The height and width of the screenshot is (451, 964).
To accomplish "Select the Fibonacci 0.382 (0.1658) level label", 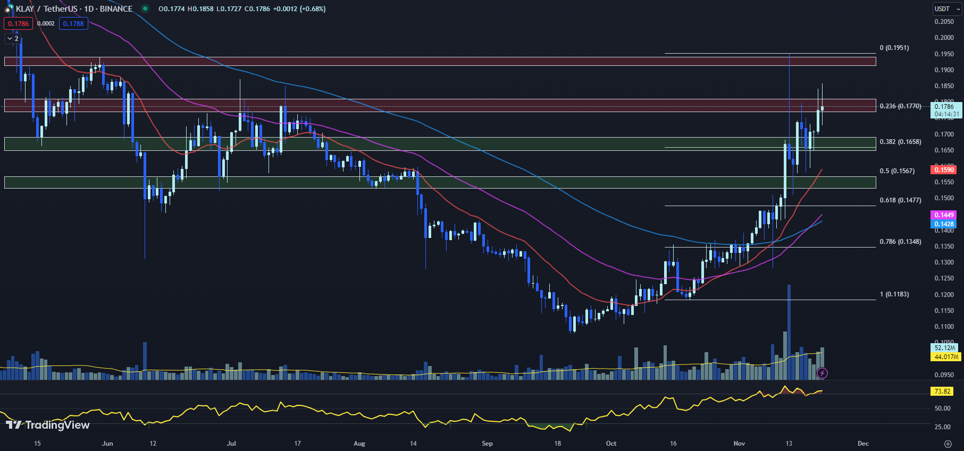I will click(900, 142).
